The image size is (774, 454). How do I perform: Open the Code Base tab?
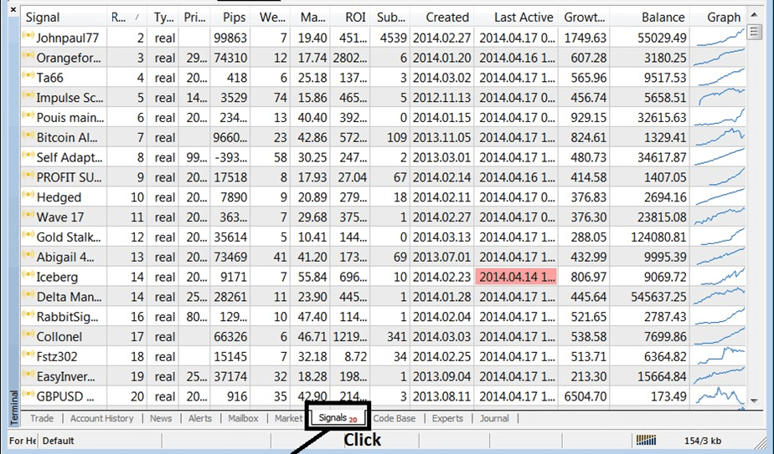(x=395, y=419)
